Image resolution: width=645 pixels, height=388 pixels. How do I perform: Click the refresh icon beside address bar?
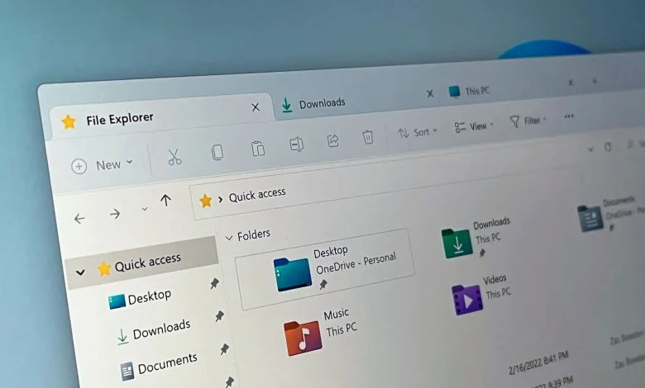click(608, 147)
